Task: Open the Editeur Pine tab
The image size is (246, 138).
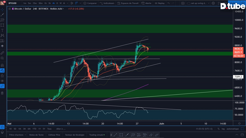Action: click(54, 135)
